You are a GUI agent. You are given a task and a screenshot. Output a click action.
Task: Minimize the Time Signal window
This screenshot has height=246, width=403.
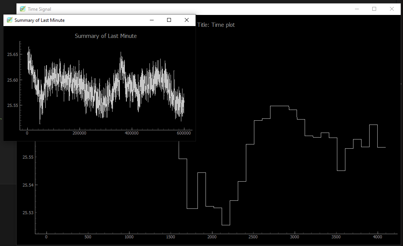[x=357, y=9]
